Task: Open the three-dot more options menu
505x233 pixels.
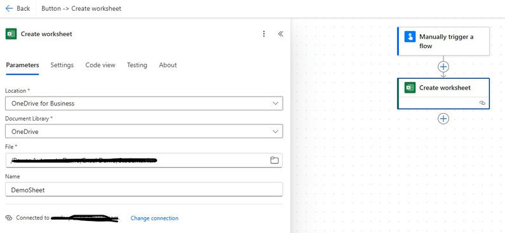Action: [264, 34]
